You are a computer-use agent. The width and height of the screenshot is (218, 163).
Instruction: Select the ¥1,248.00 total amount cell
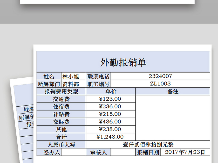pos(110,137)
